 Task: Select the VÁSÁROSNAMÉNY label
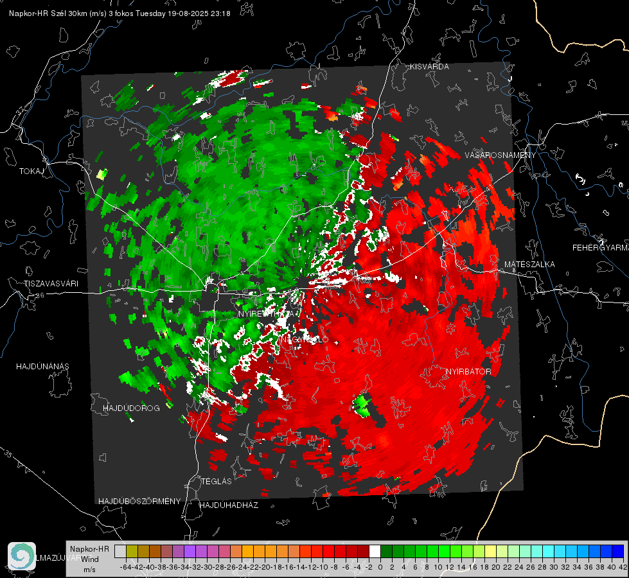pyautogui.click(x=501, y=155)
